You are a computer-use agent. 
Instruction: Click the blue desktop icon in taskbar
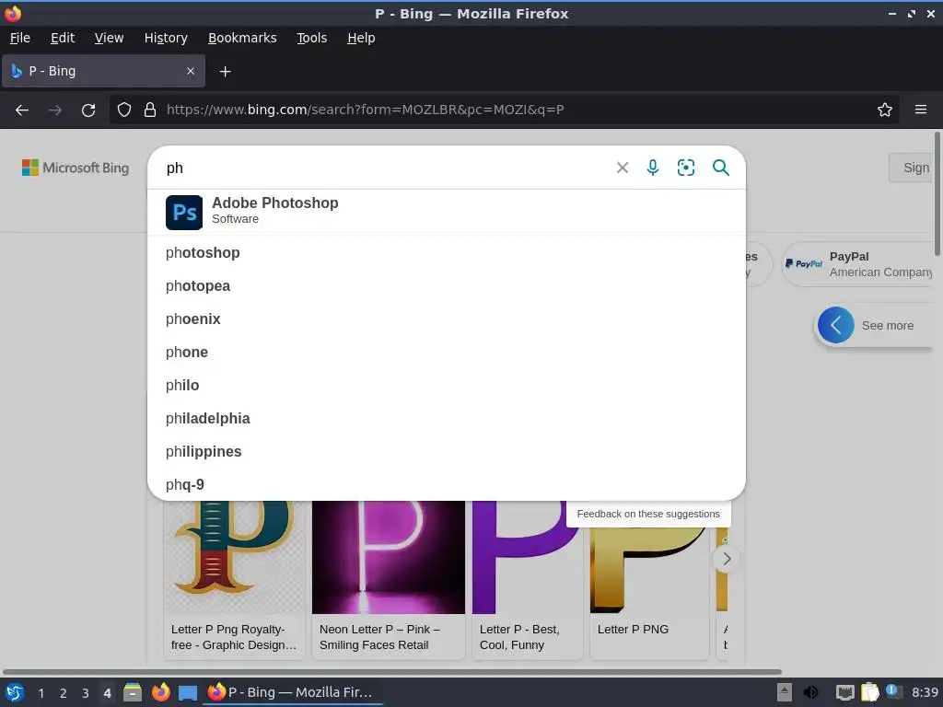[x=188, y=692]
